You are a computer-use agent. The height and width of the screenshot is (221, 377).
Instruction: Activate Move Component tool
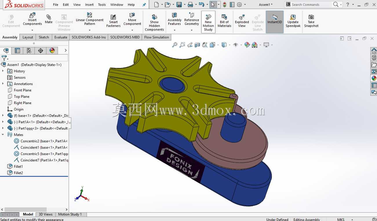click(132, 19)
